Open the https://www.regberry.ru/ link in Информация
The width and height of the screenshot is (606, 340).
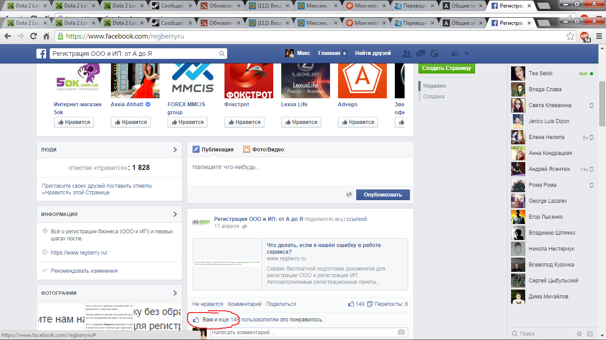(79, 253)
